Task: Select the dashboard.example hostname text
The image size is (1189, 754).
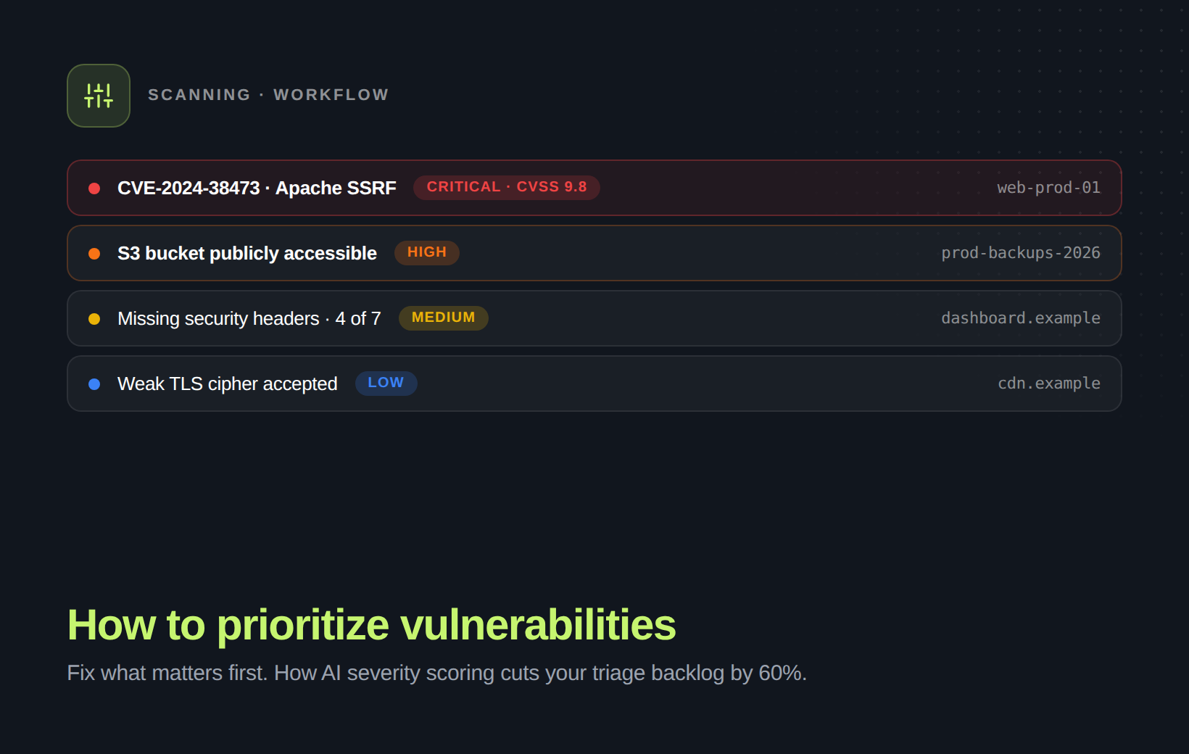Action: point(1020,318)
